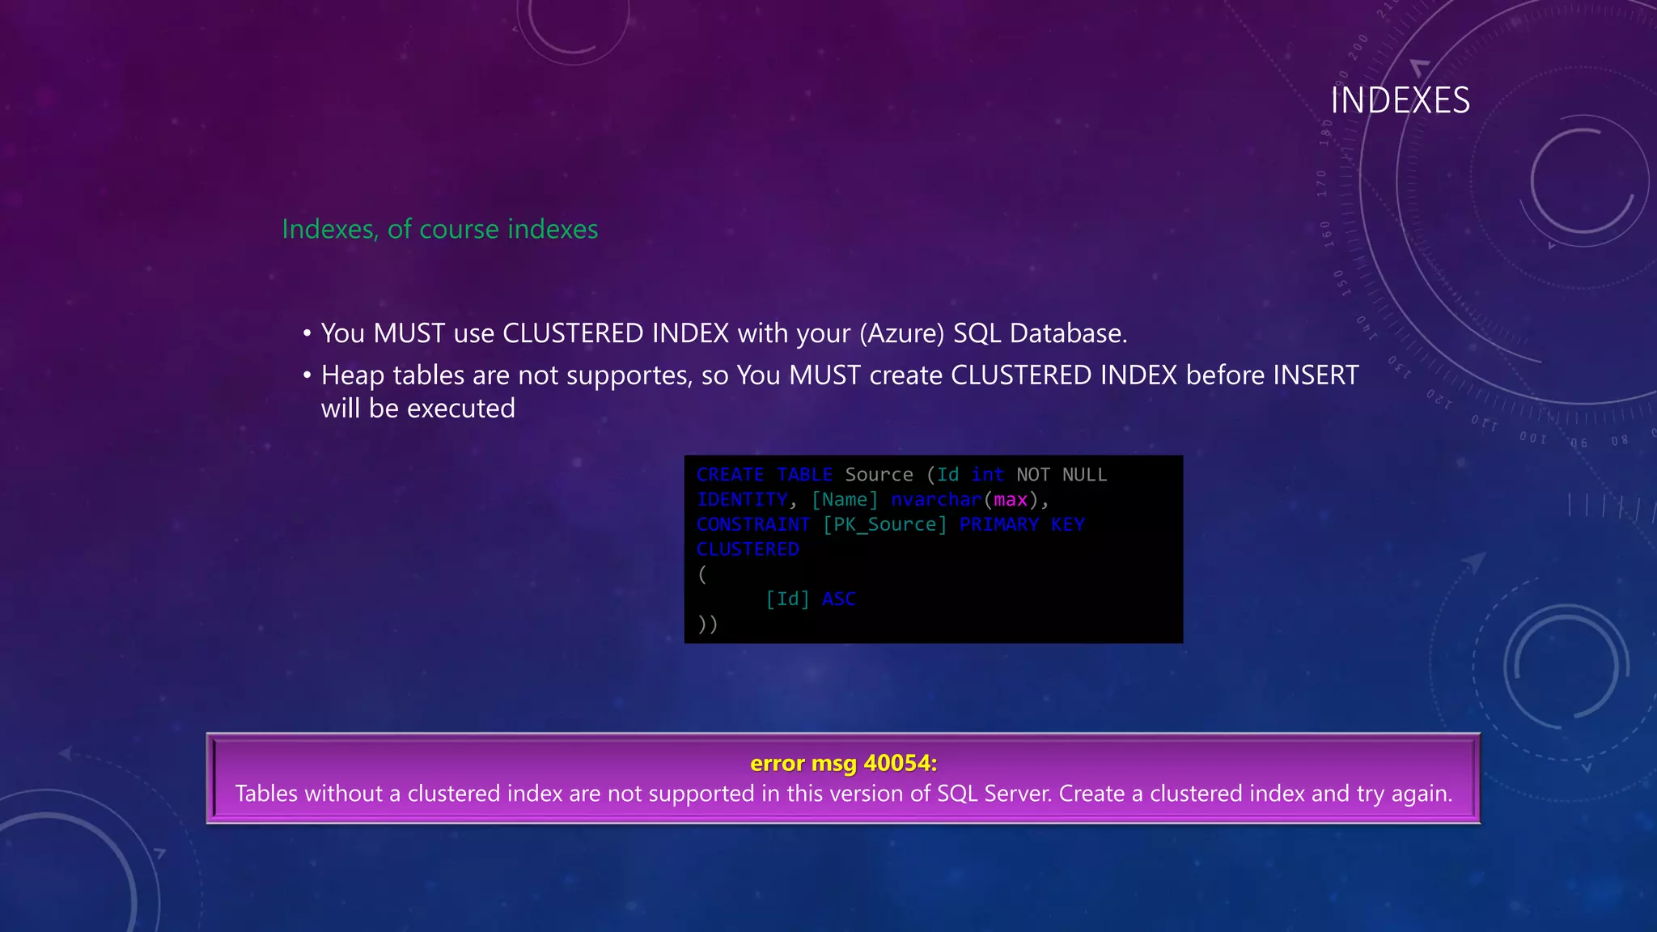Viewport: 1657px width, 932px height.
Task: Click the 'CREATE TABLE Source' code line
Action: click(901, 475)
